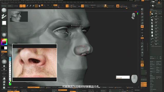This screenshot has height=92, width=164.
Task: Toggle Perspective button in right shelf
Action: point(142,27)
